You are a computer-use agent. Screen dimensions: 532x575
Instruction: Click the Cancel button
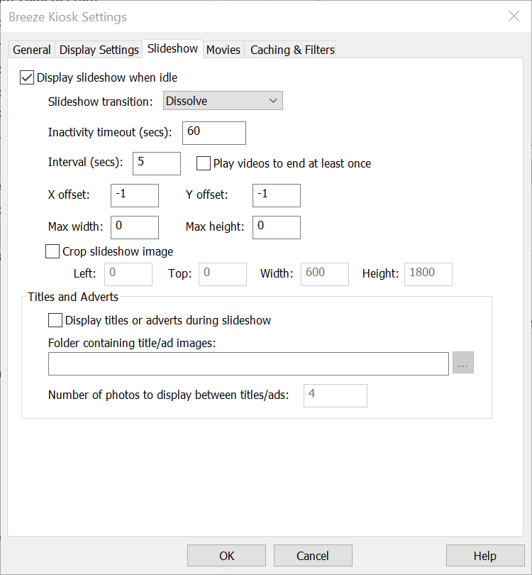pyautogui.click(x=313, y=556)
